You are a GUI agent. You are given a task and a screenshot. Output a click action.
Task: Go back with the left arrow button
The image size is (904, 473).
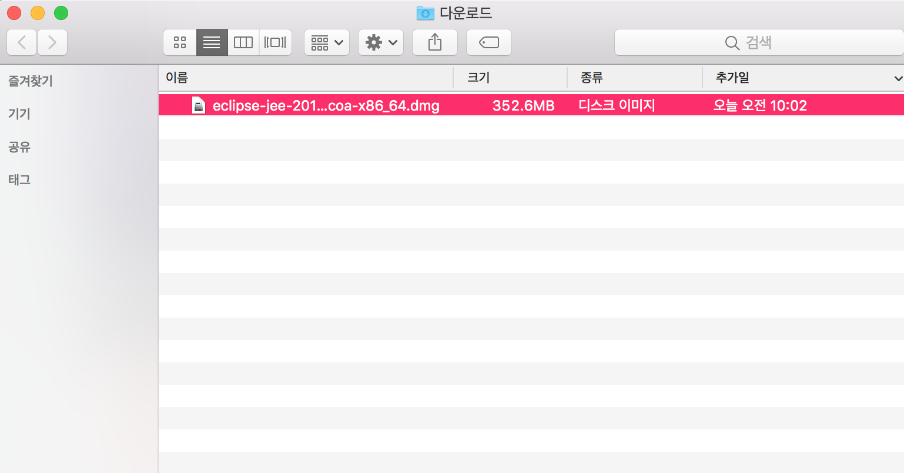(22, 42)
